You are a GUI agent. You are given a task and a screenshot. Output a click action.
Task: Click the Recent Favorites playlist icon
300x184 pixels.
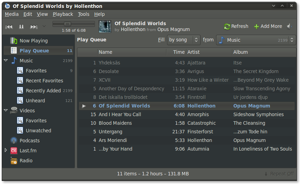(20, 81)
